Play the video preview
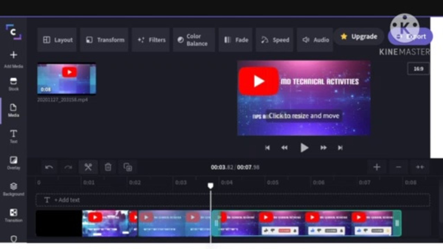 click(304, 148)
